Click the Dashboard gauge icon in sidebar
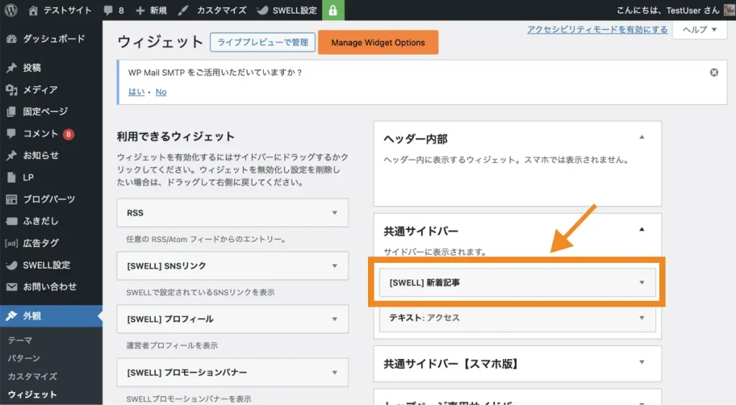This screenshot has width=736, height=405. [x=11, y=39]
